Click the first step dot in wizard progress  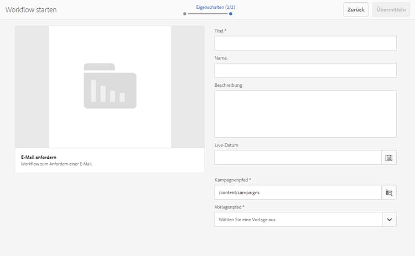tap(185, 14)
